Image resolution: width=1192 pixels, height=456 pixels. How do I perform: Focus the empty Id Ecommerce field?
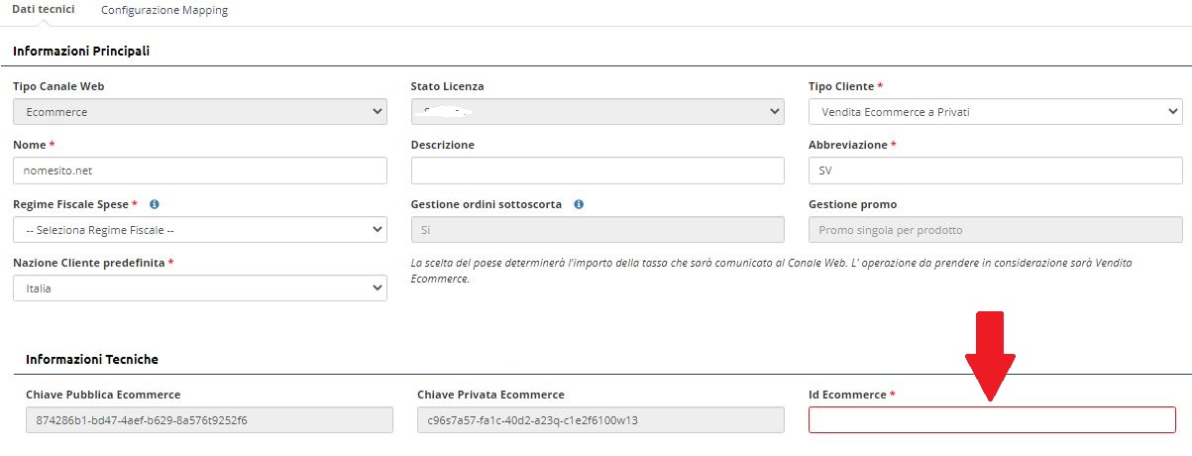coord(992,419)
